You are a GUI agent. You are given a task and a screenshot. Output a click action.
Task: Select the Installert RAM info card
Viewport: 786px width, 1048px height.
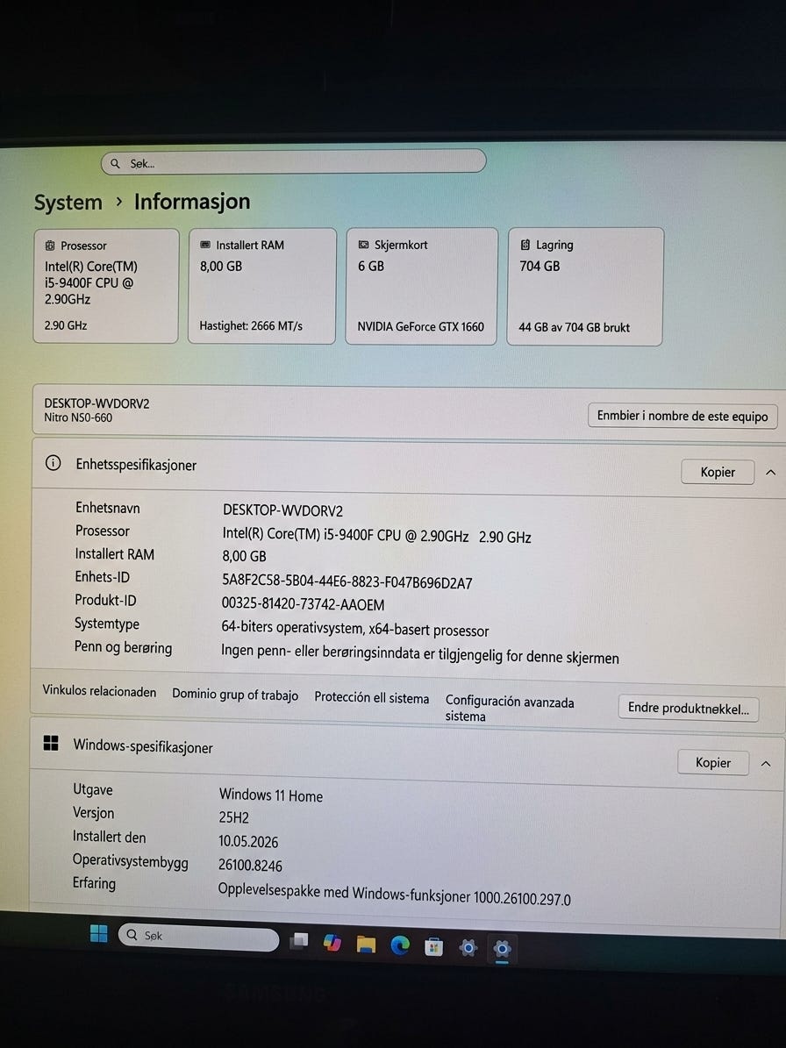(262, 286)
